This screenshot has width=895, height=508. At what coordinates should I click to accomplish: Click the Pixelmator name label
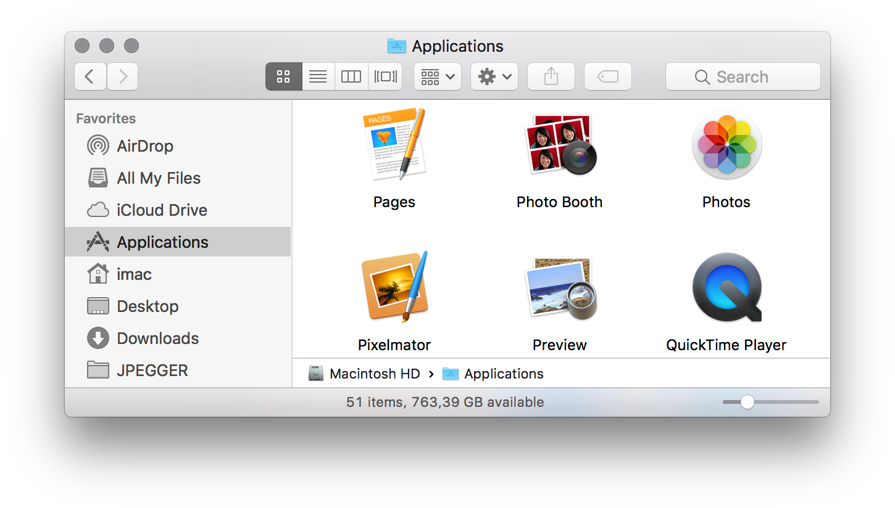pos(394,345)
